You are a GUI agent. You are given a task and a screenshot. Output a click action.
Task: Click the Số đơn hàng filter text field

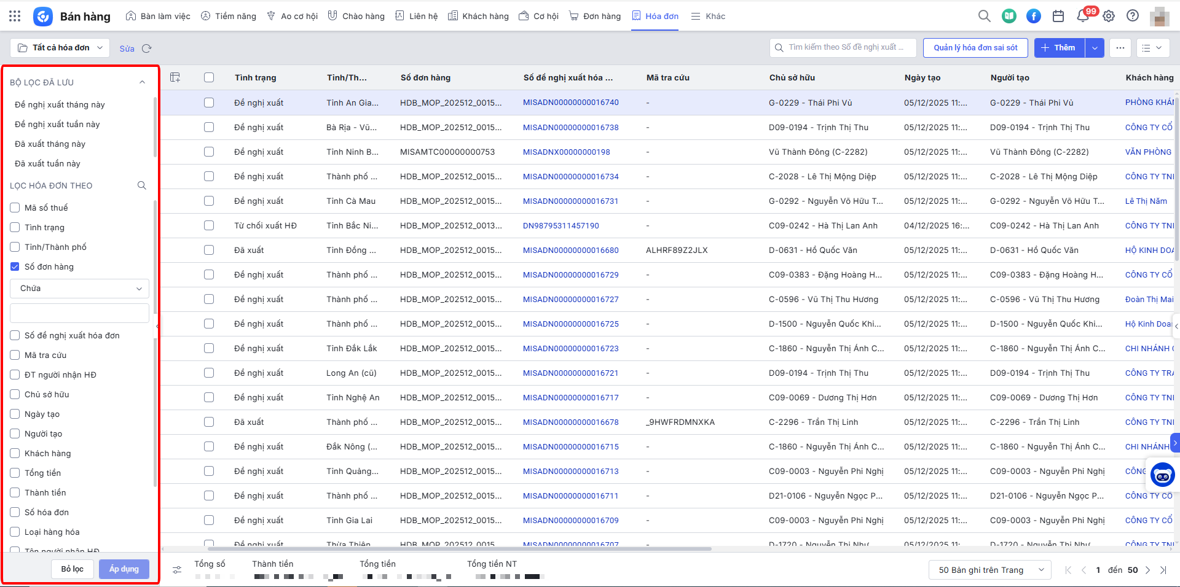(80, 313)
